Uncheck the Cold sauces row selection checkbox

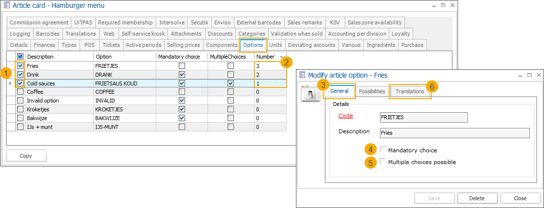click(x=20, y=83)
